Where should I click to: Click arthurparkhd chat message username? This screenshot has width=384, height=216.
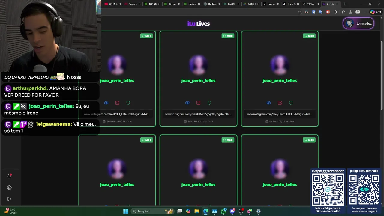pos(30,88)
